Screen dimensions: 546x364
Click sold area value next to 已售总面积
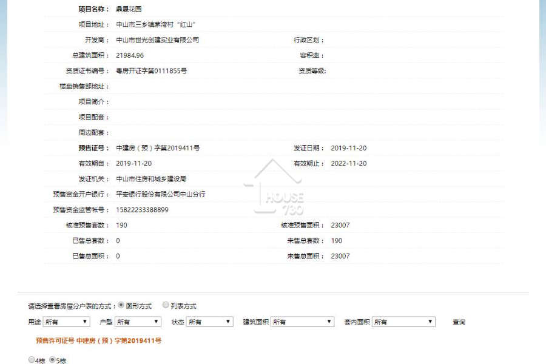tap(118, 256)
